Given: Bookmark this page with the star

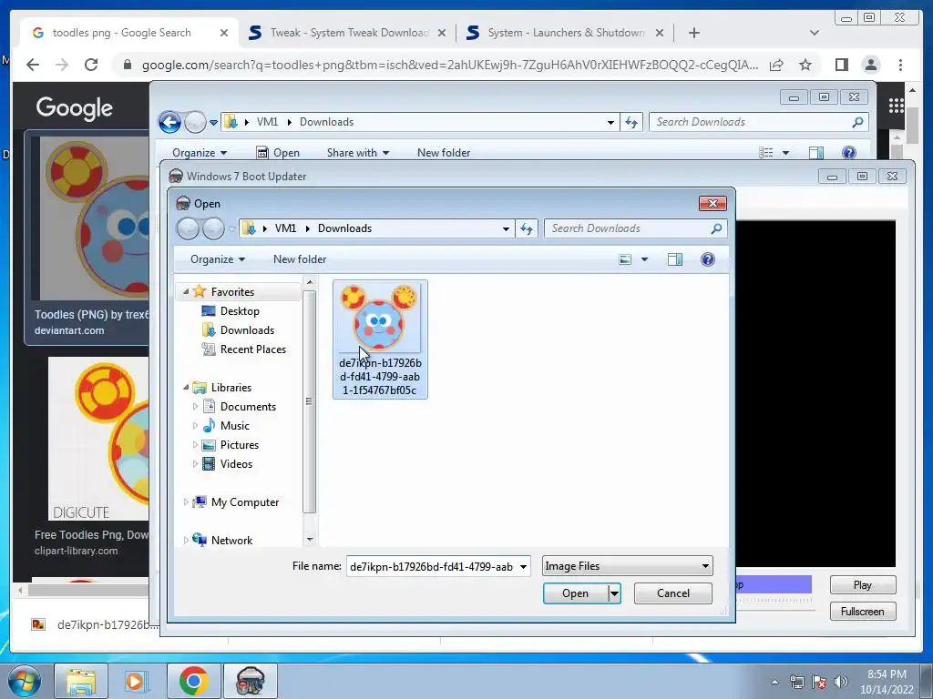Looking at the screenshot, I should (805, 65).
